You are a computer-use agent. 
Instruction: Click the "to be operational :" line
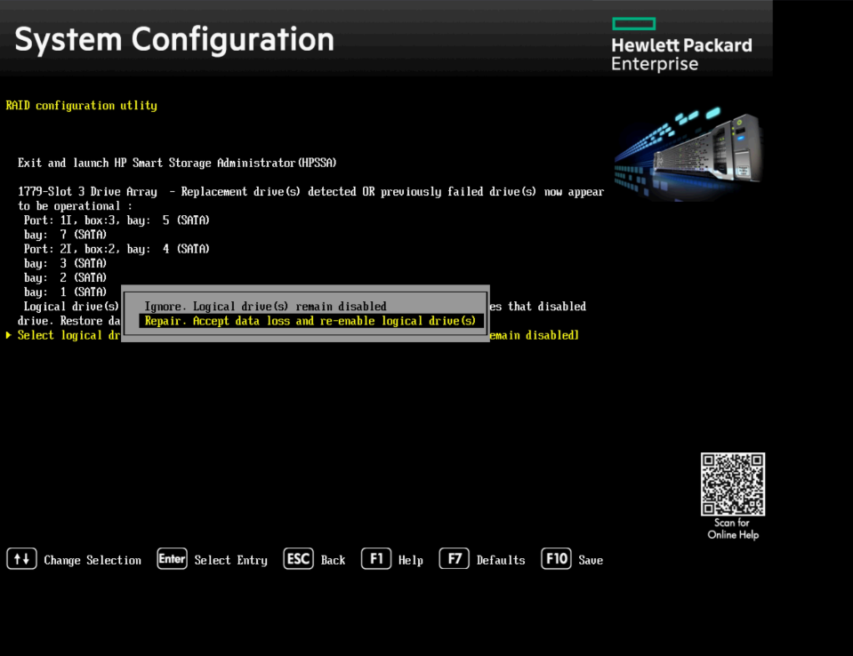click(x=75, y=206)
